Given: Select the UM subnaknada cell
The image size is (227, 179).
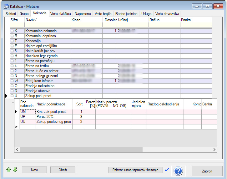Looking at the screenshot, I should (28, 112).
